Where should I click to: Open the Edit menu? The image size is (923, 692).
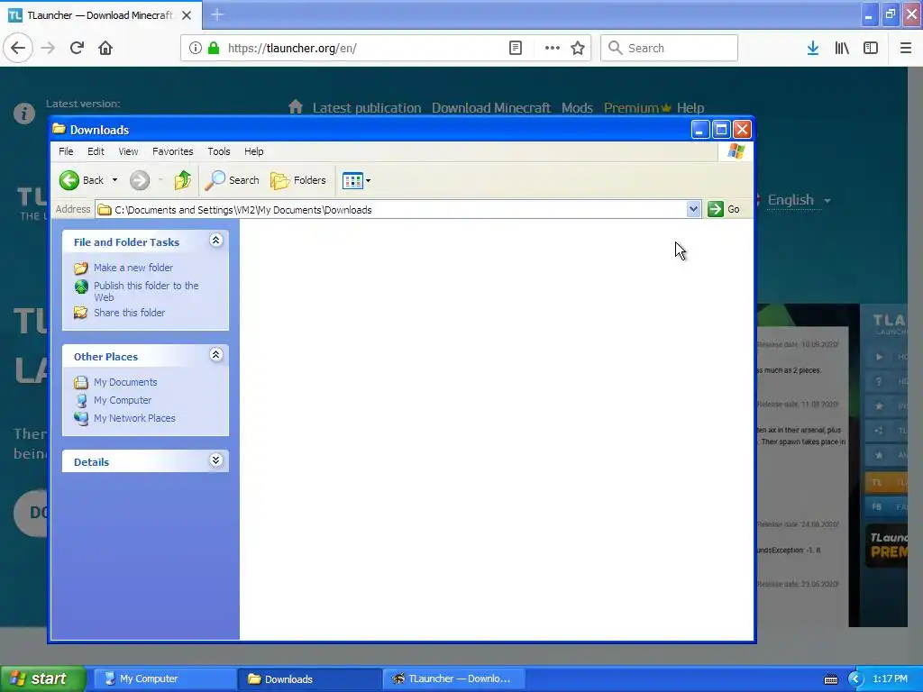click(96, 151)
